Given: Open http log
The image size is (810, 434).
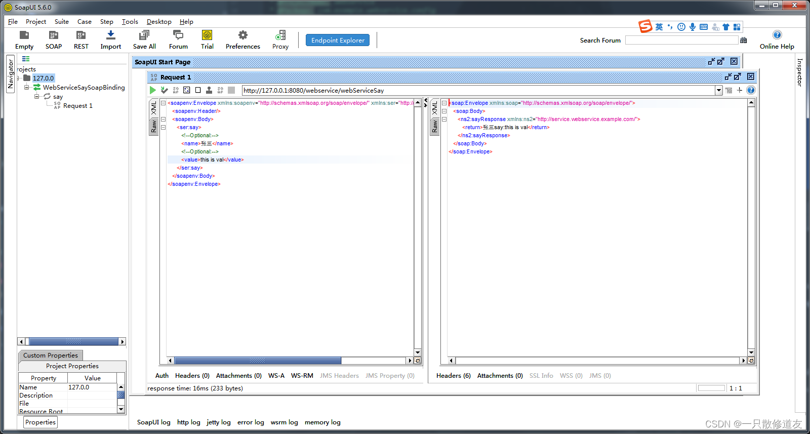Looking at the screenshot, I should tap(189, 422).
